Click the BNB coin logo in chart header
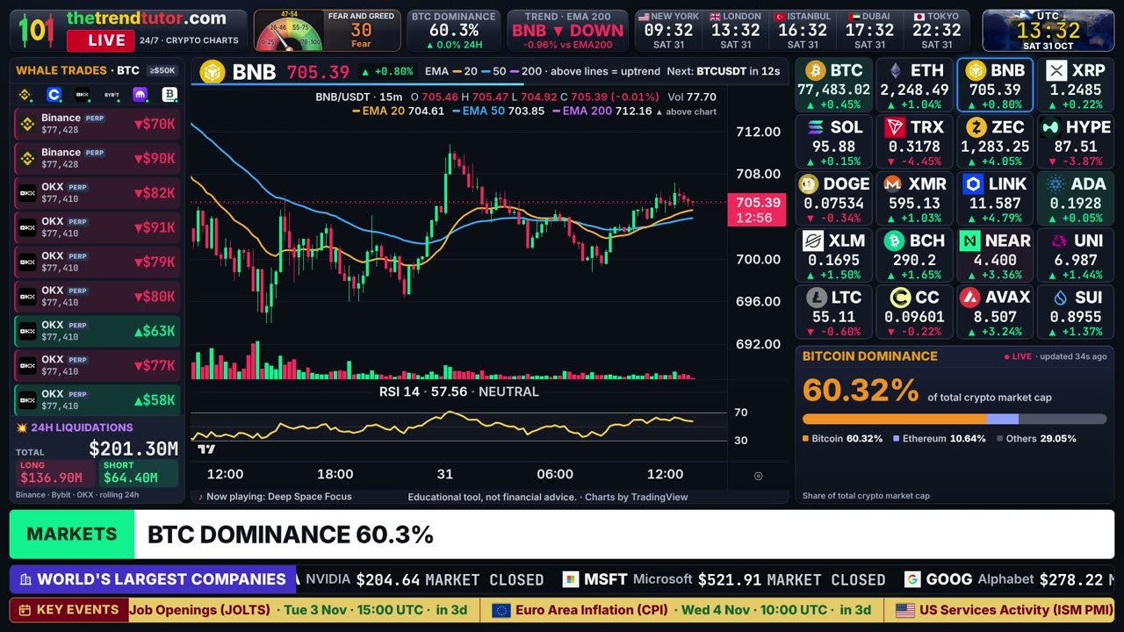Viewport: 1124px width, 632px height. coord(213,72)
